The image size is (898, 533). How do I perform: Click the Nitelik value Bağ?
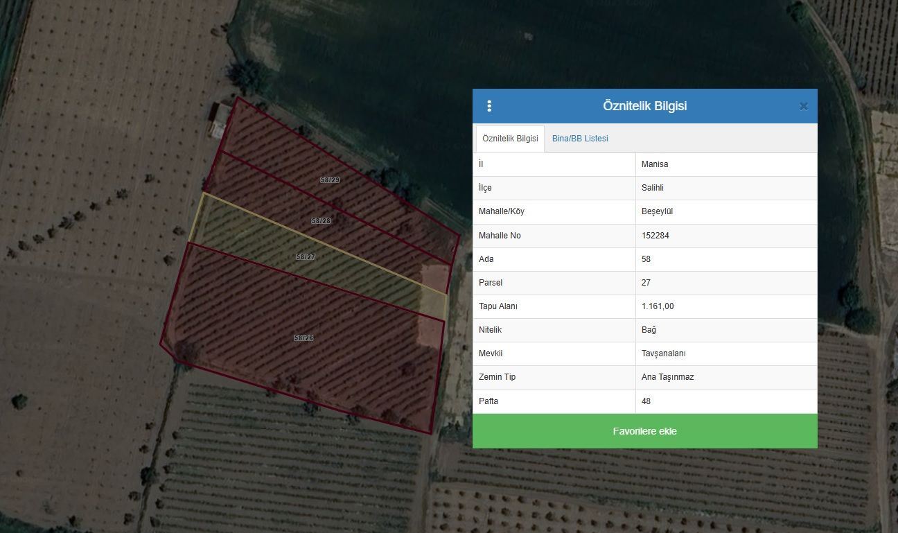tap(649, 330)
